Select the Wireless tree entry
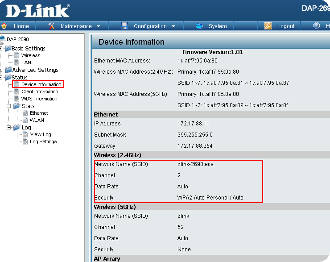This screenshot has width=330, height=262. pos(31,55)
